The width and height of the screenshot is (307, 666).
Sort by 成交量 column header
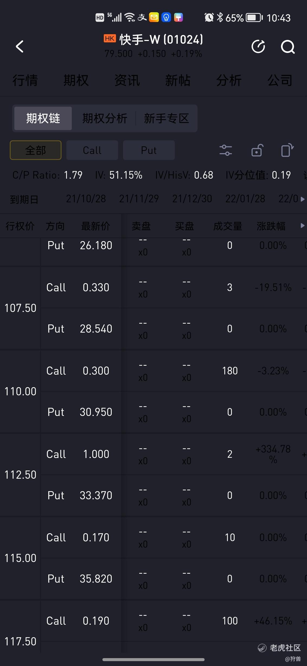pos(228,226)
